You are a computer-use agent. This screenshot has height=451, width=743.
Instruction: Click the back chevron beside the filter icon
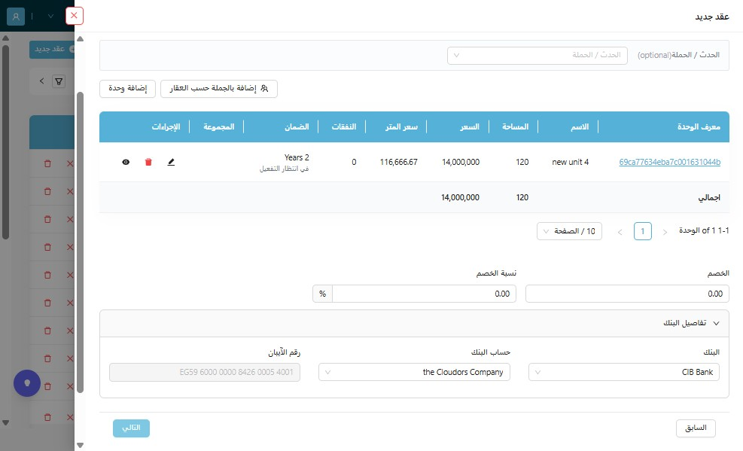(x=41, y=81)
